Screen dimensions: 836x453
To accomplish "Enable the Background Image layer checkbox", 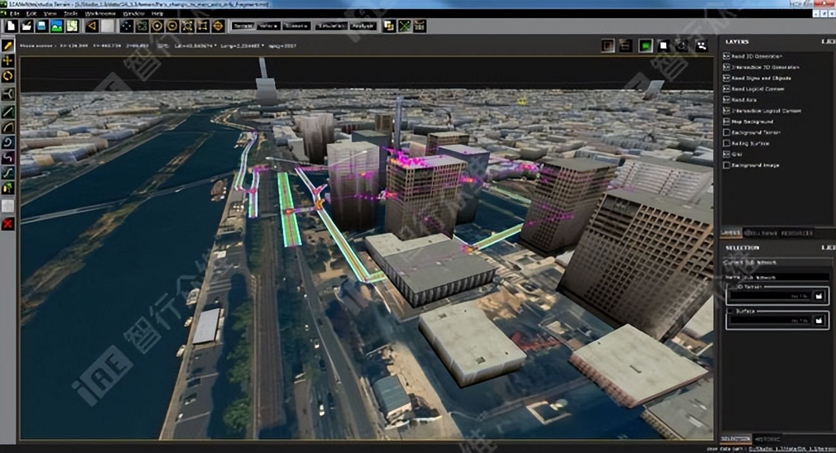I will click(726, 165).
